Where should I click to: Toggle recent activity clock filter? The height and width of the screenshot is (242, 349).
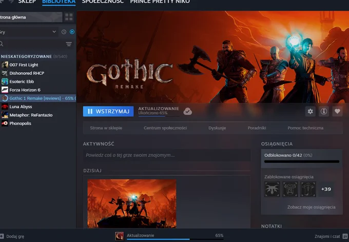(64, 32)
